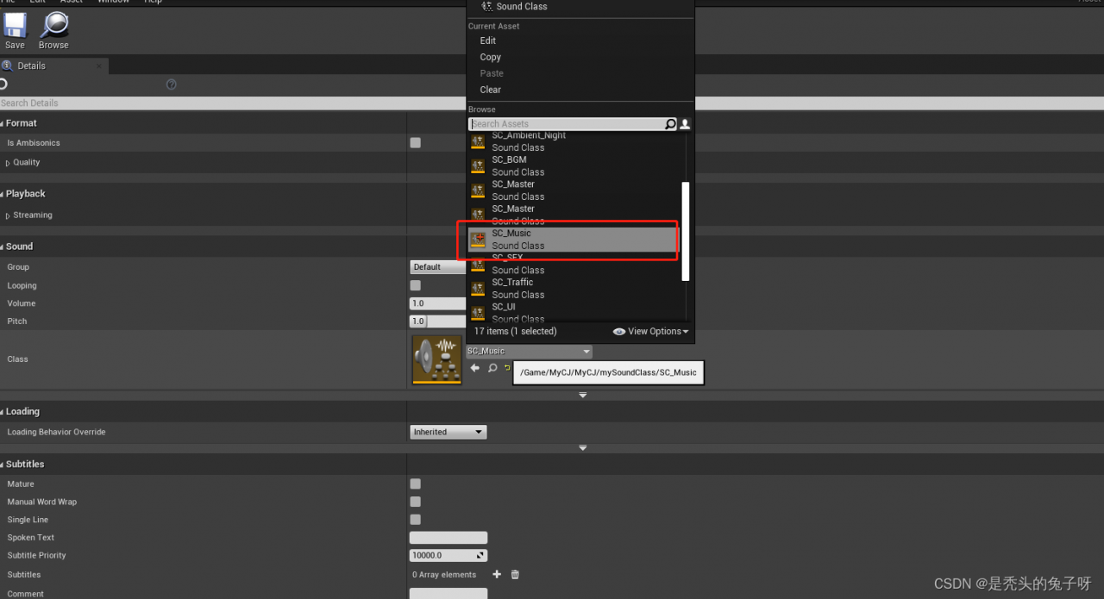Image resolution: width=1104 pixels, height=599 pixels.
Task: Open the SC_Music class asset dropdown
Action: point(530,351)
